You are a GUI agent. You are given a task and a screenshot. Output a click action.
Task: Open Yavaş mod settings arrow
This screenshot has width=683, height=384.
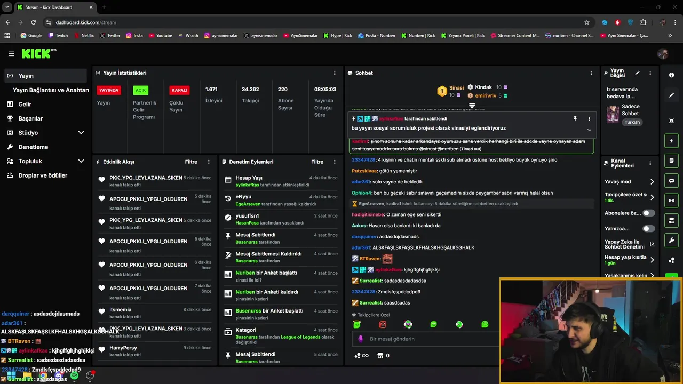pyautogui.click(x=652, y=182)
